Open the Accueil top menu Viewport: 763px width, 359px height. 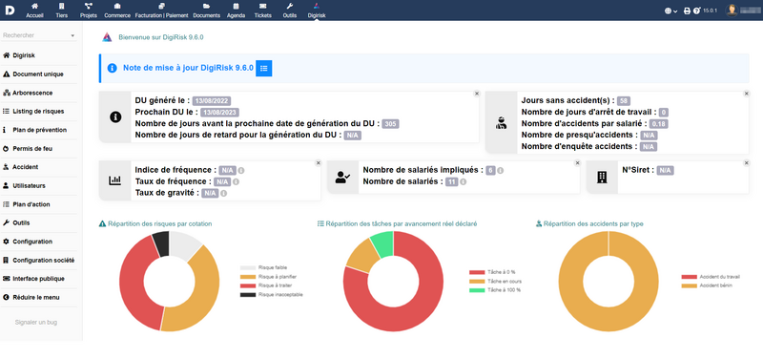(x=34, y=11)
